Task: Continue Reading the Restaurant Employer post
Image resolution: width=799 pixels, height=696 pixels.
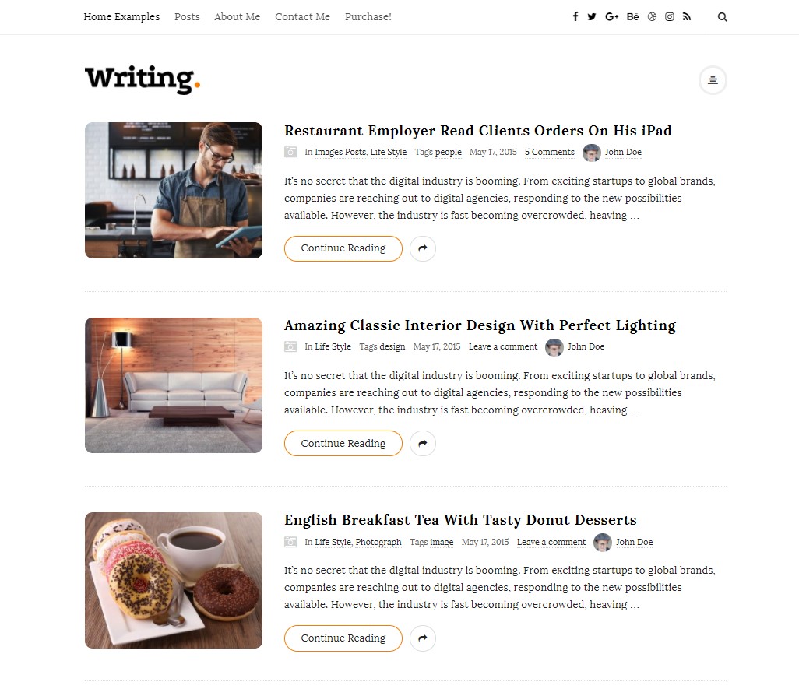Action: click(343, 248)
